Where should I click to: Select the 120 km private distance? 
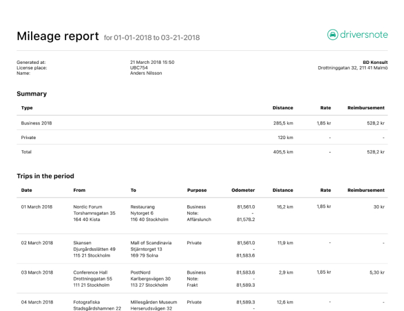285,137
